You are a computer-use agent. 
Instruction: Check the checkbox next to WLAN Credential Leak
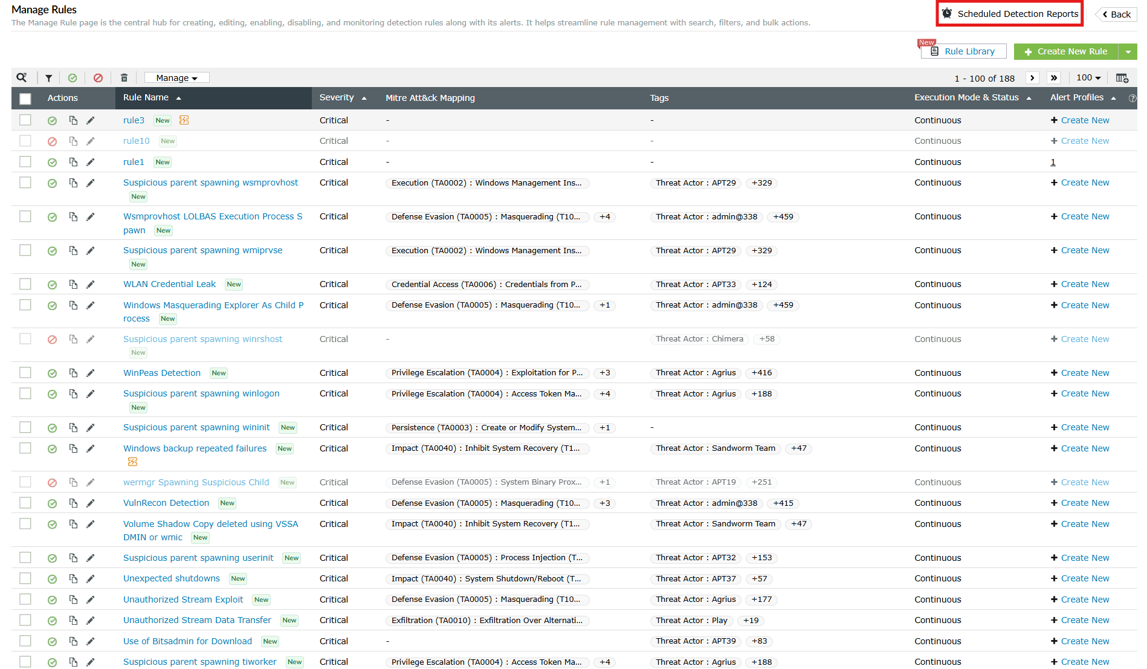[25, 283]
